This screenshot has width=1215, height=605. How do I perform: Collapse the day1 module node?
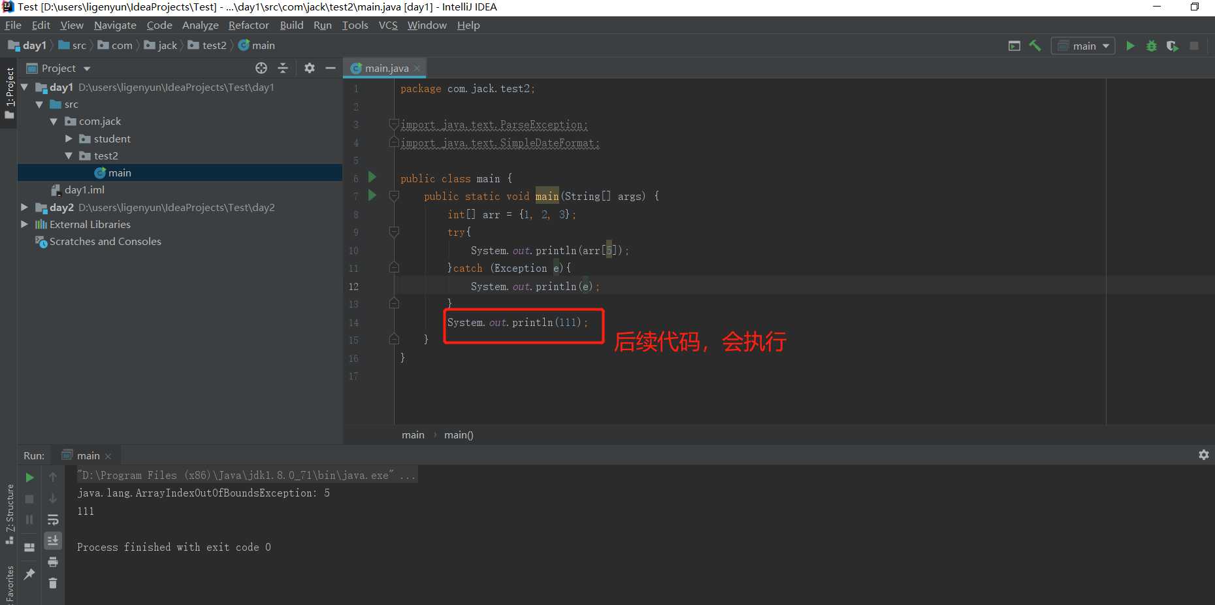(25, 87)
